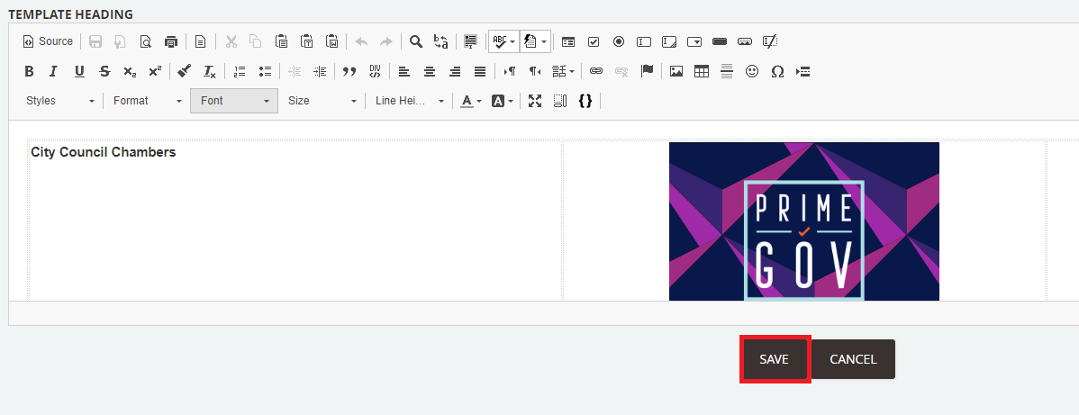Toggle Bold formatting
The width and height of the screenshot is (1079, 415).
(x=29, y=71)
